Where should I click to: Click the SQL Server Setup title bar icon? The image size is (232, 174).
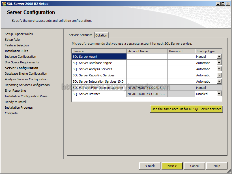(x=4, y=4)
